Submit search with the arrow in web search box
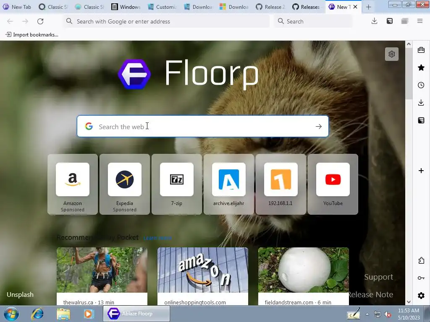 (318, 127)
